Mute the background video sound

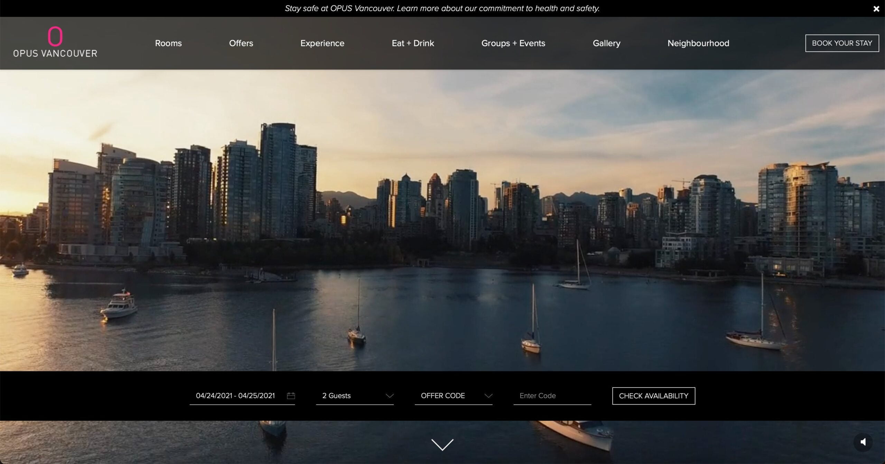[x=863, y=442]
